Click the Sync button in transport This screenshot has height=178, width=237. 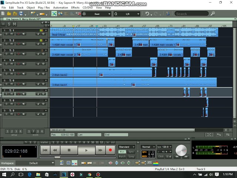131,152
